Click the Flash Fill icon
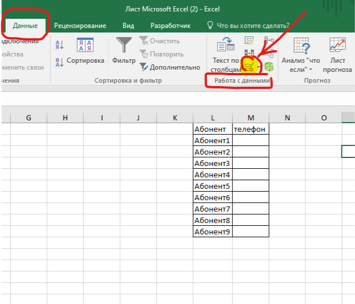 pyautogui.click(x=249, y=40)
